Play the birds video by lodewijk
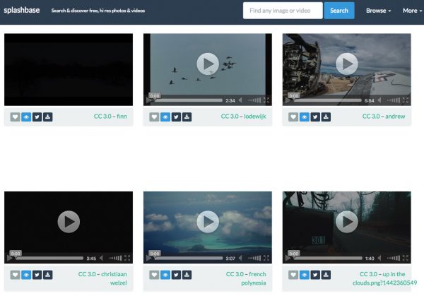 tap(207, 64)
